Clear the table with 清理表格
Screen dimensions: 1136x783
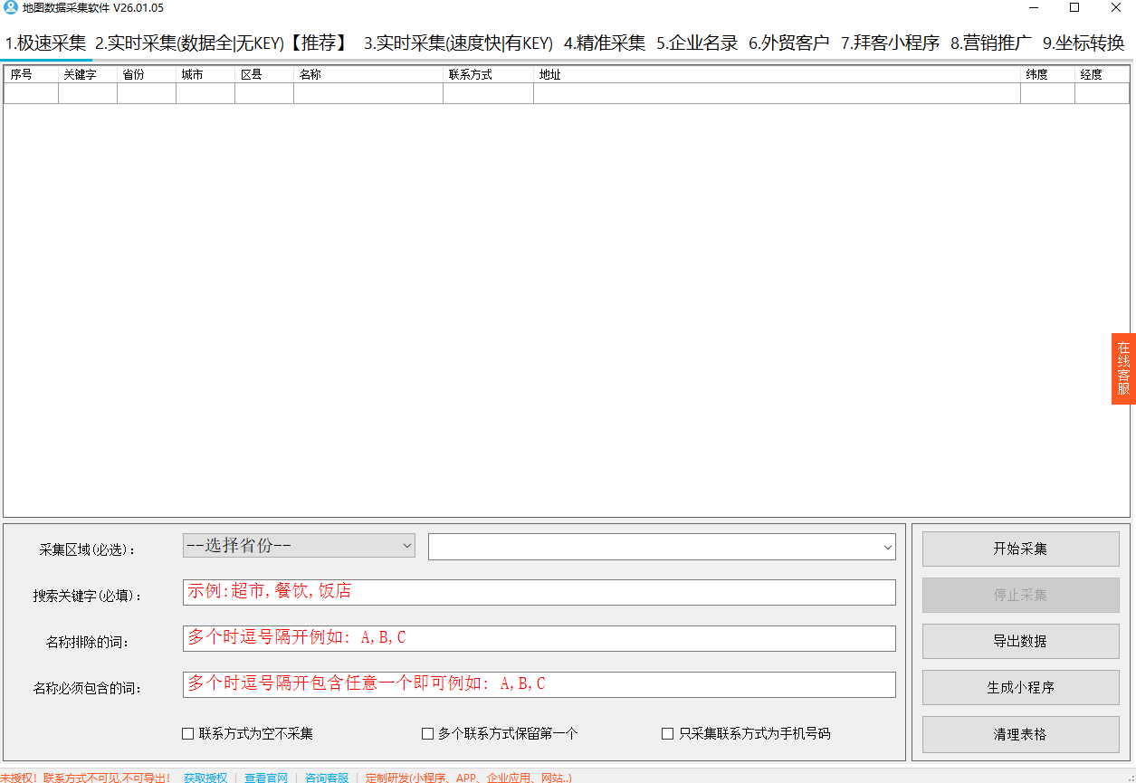tap(1021, 734)
